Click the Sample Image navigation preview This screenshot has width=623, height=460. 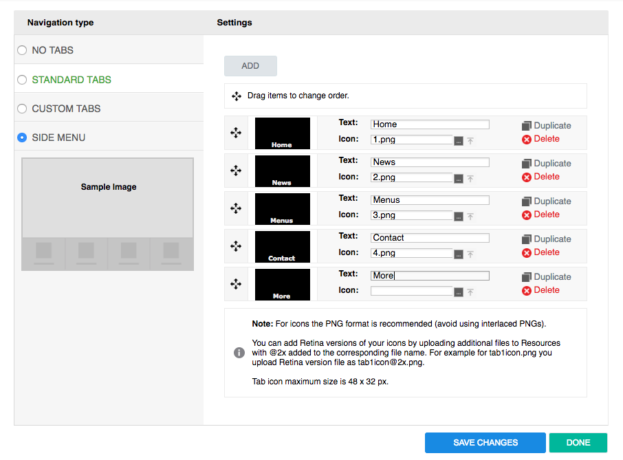coord(108,214)
